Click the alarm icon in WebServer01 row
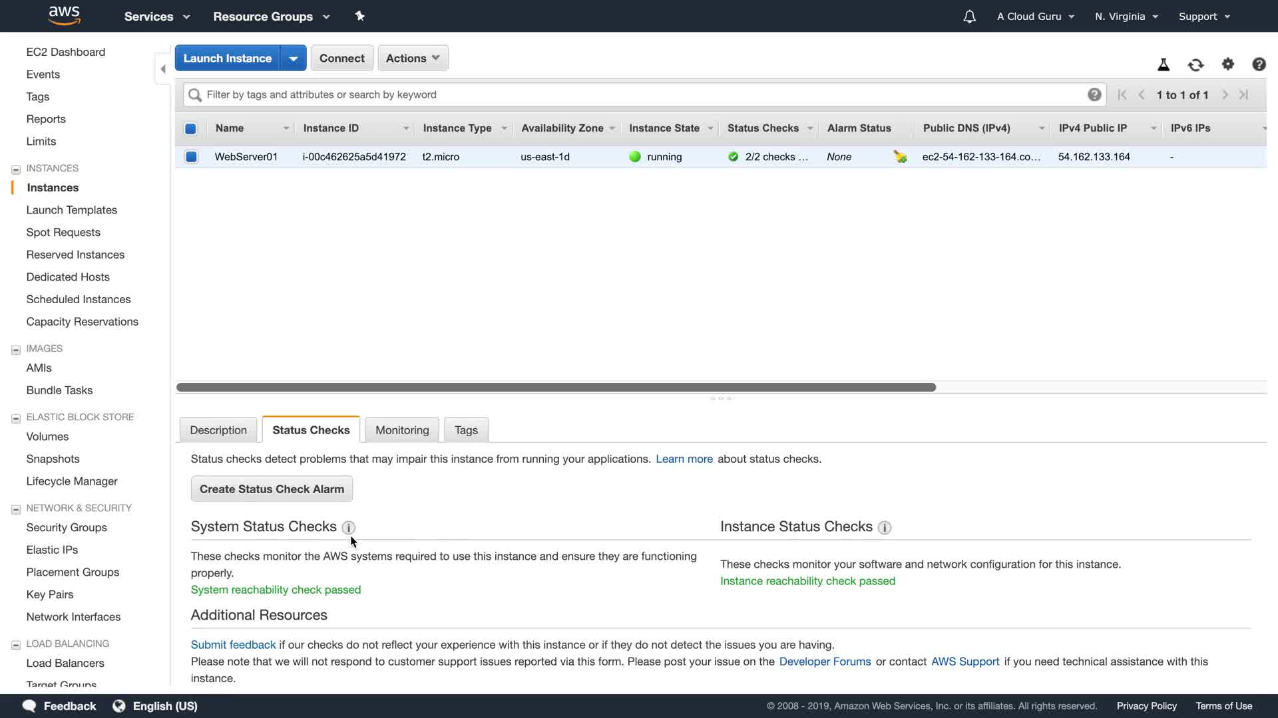 (x=900, y=157)
